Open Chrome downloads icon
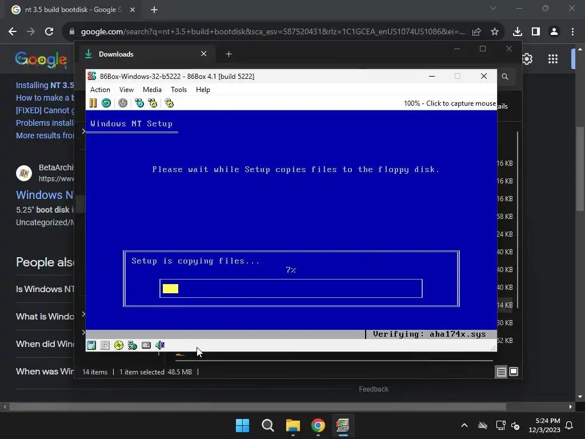This screenshot has height=439, width=585. coord(518,32)
